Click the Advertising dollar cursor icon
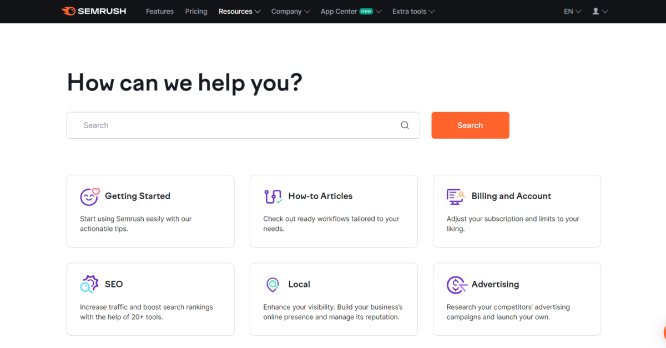The height and width of the screenshot is (348, 666). [456, 285]
